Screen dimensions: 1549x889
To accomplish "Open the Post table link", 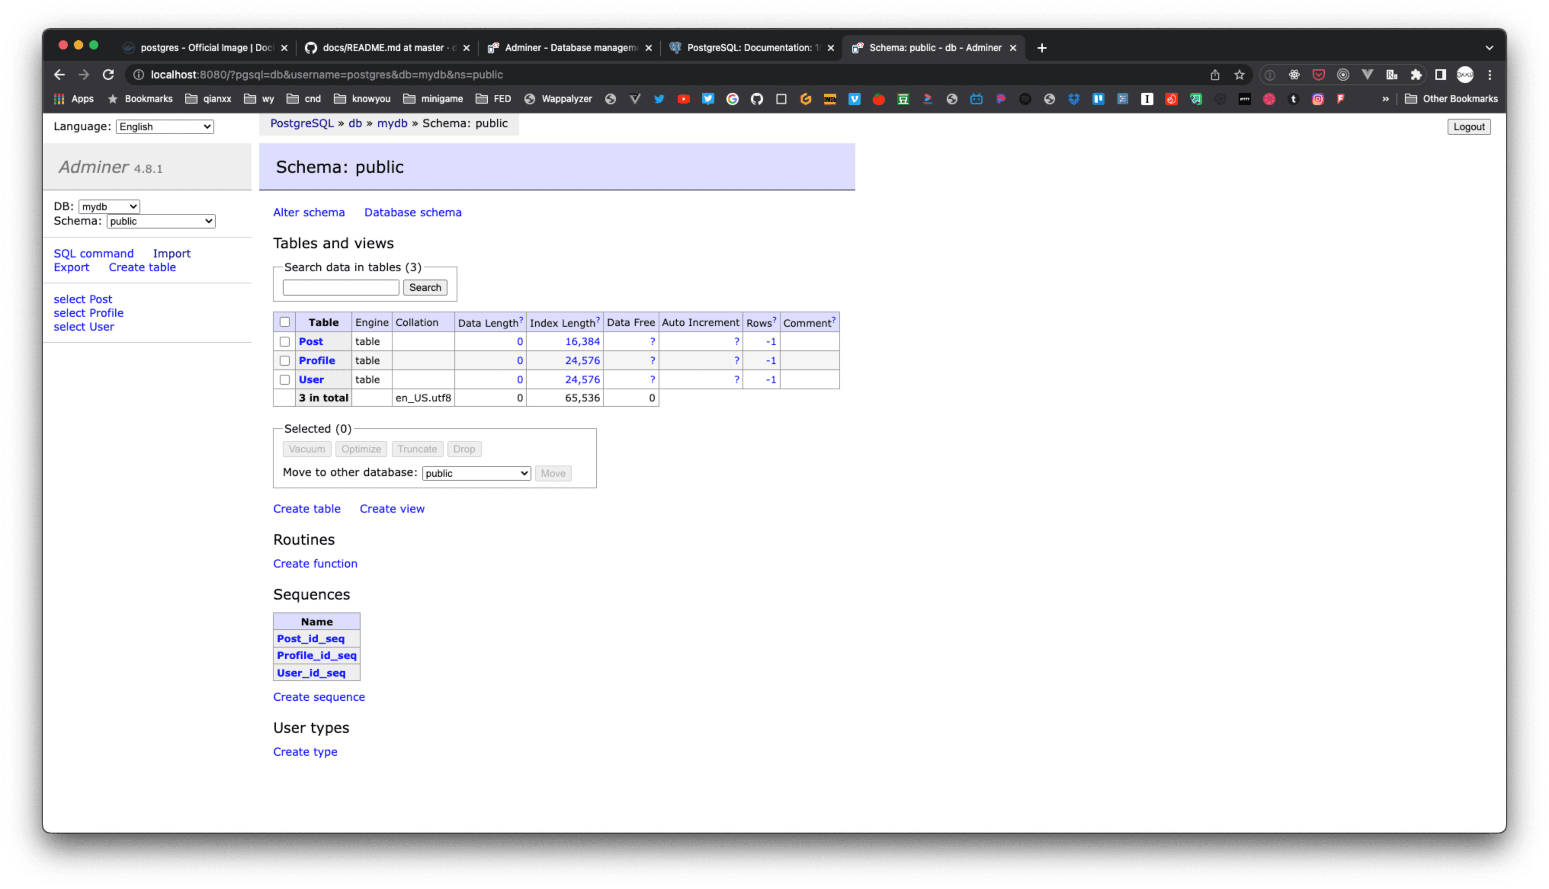I will click(309, 340).
